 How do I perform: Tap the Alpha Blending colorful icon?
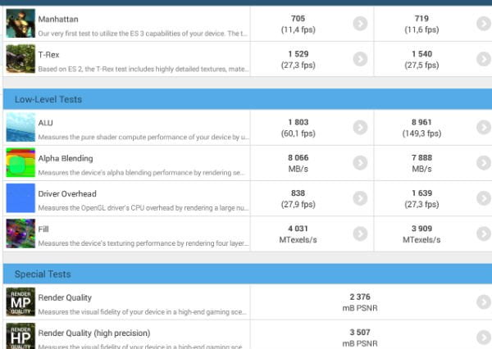pos(20,163)
